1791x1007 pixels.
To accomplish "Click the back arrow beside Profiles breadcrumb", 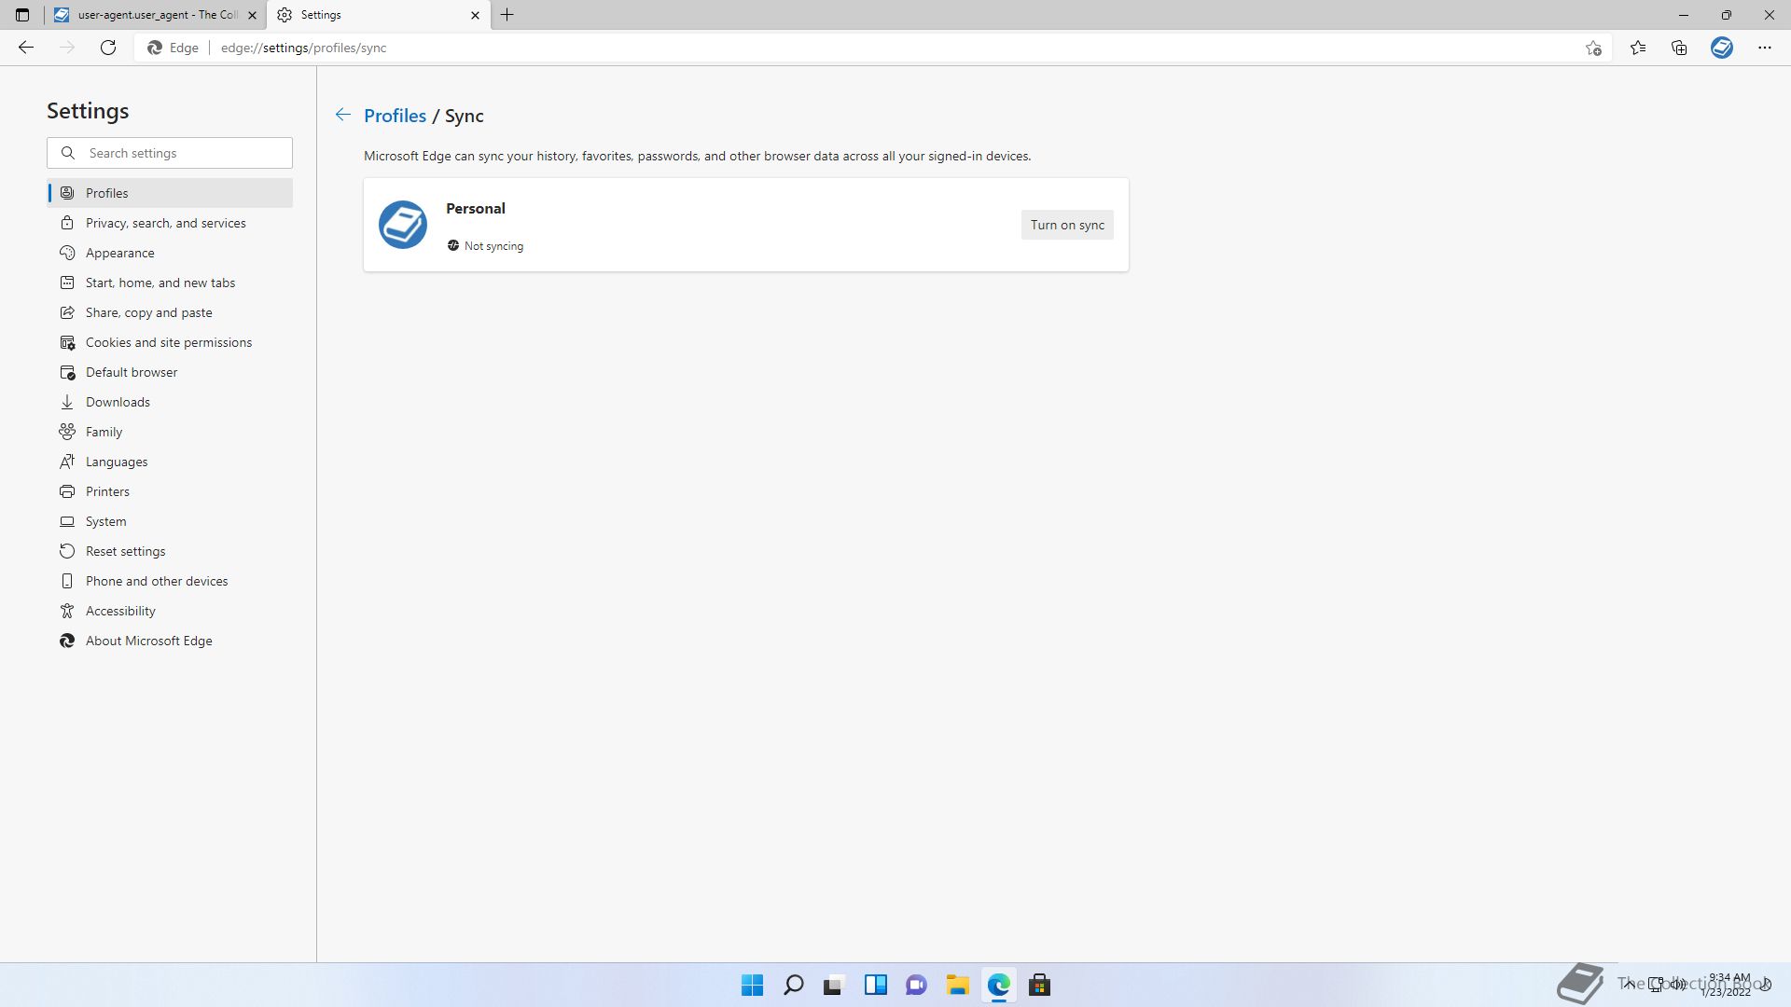I will tap(343, 115).
